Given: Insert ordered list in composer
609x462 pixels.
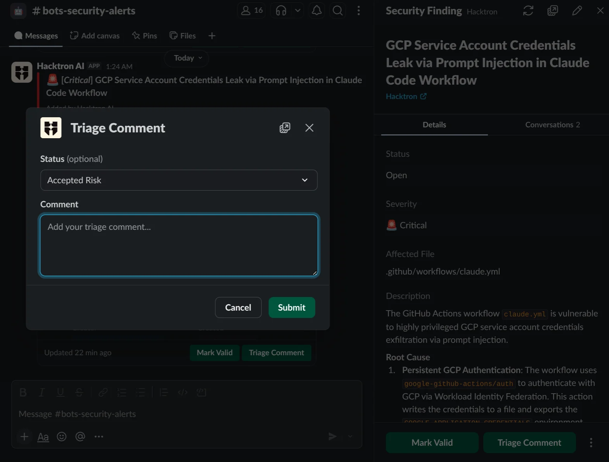Looking at the screenshot, I should pyautogui.click(x=122, y=393).
